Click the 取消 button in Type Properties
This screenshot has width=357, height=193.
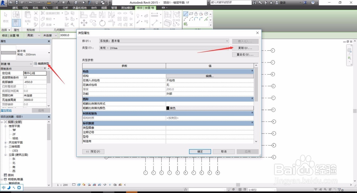coord(224,152)
